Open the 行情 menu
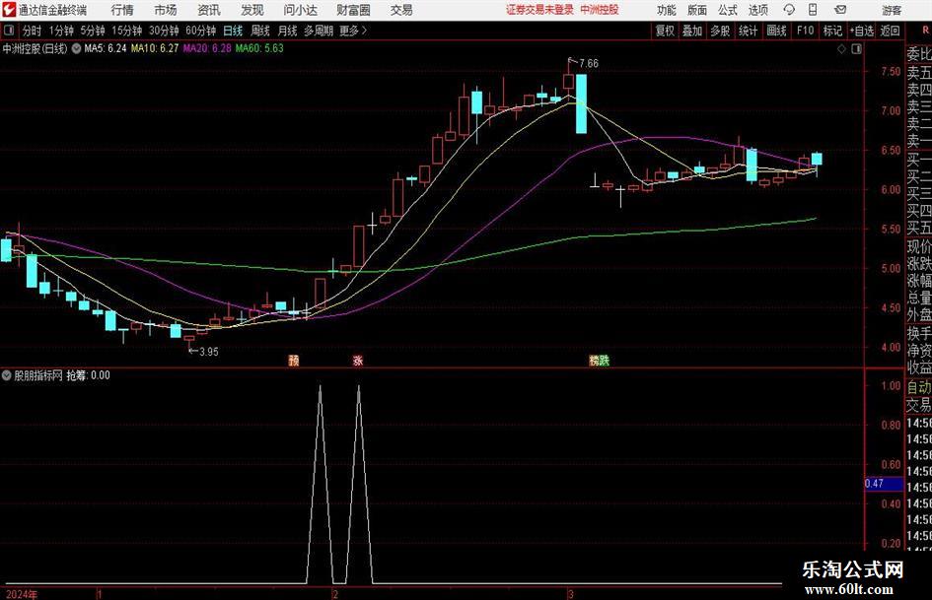 (x=122, y=10)
